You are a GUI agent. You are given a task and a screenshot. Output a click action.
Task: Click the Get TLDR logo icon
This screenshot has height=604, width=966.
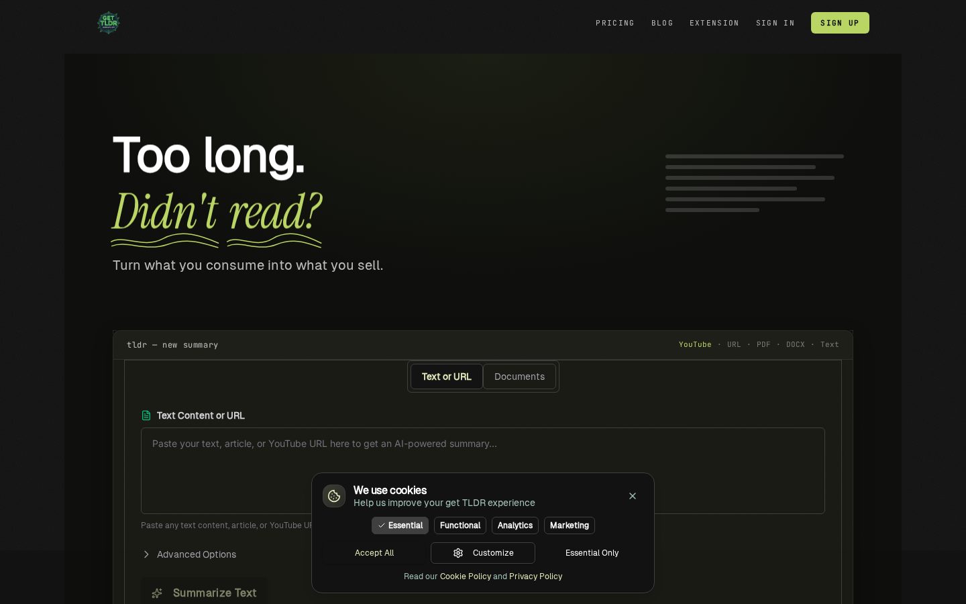pos(109,23)
